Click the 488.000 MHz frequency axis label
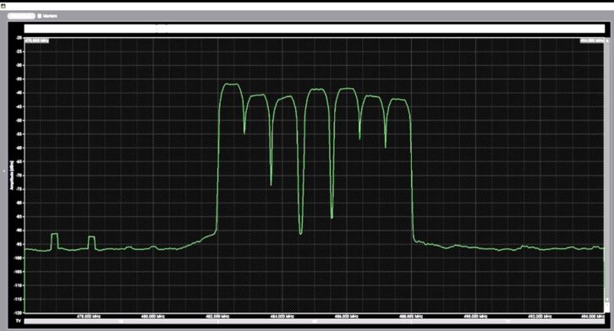The width and height of the screenshot is (614, 331). 411,316
